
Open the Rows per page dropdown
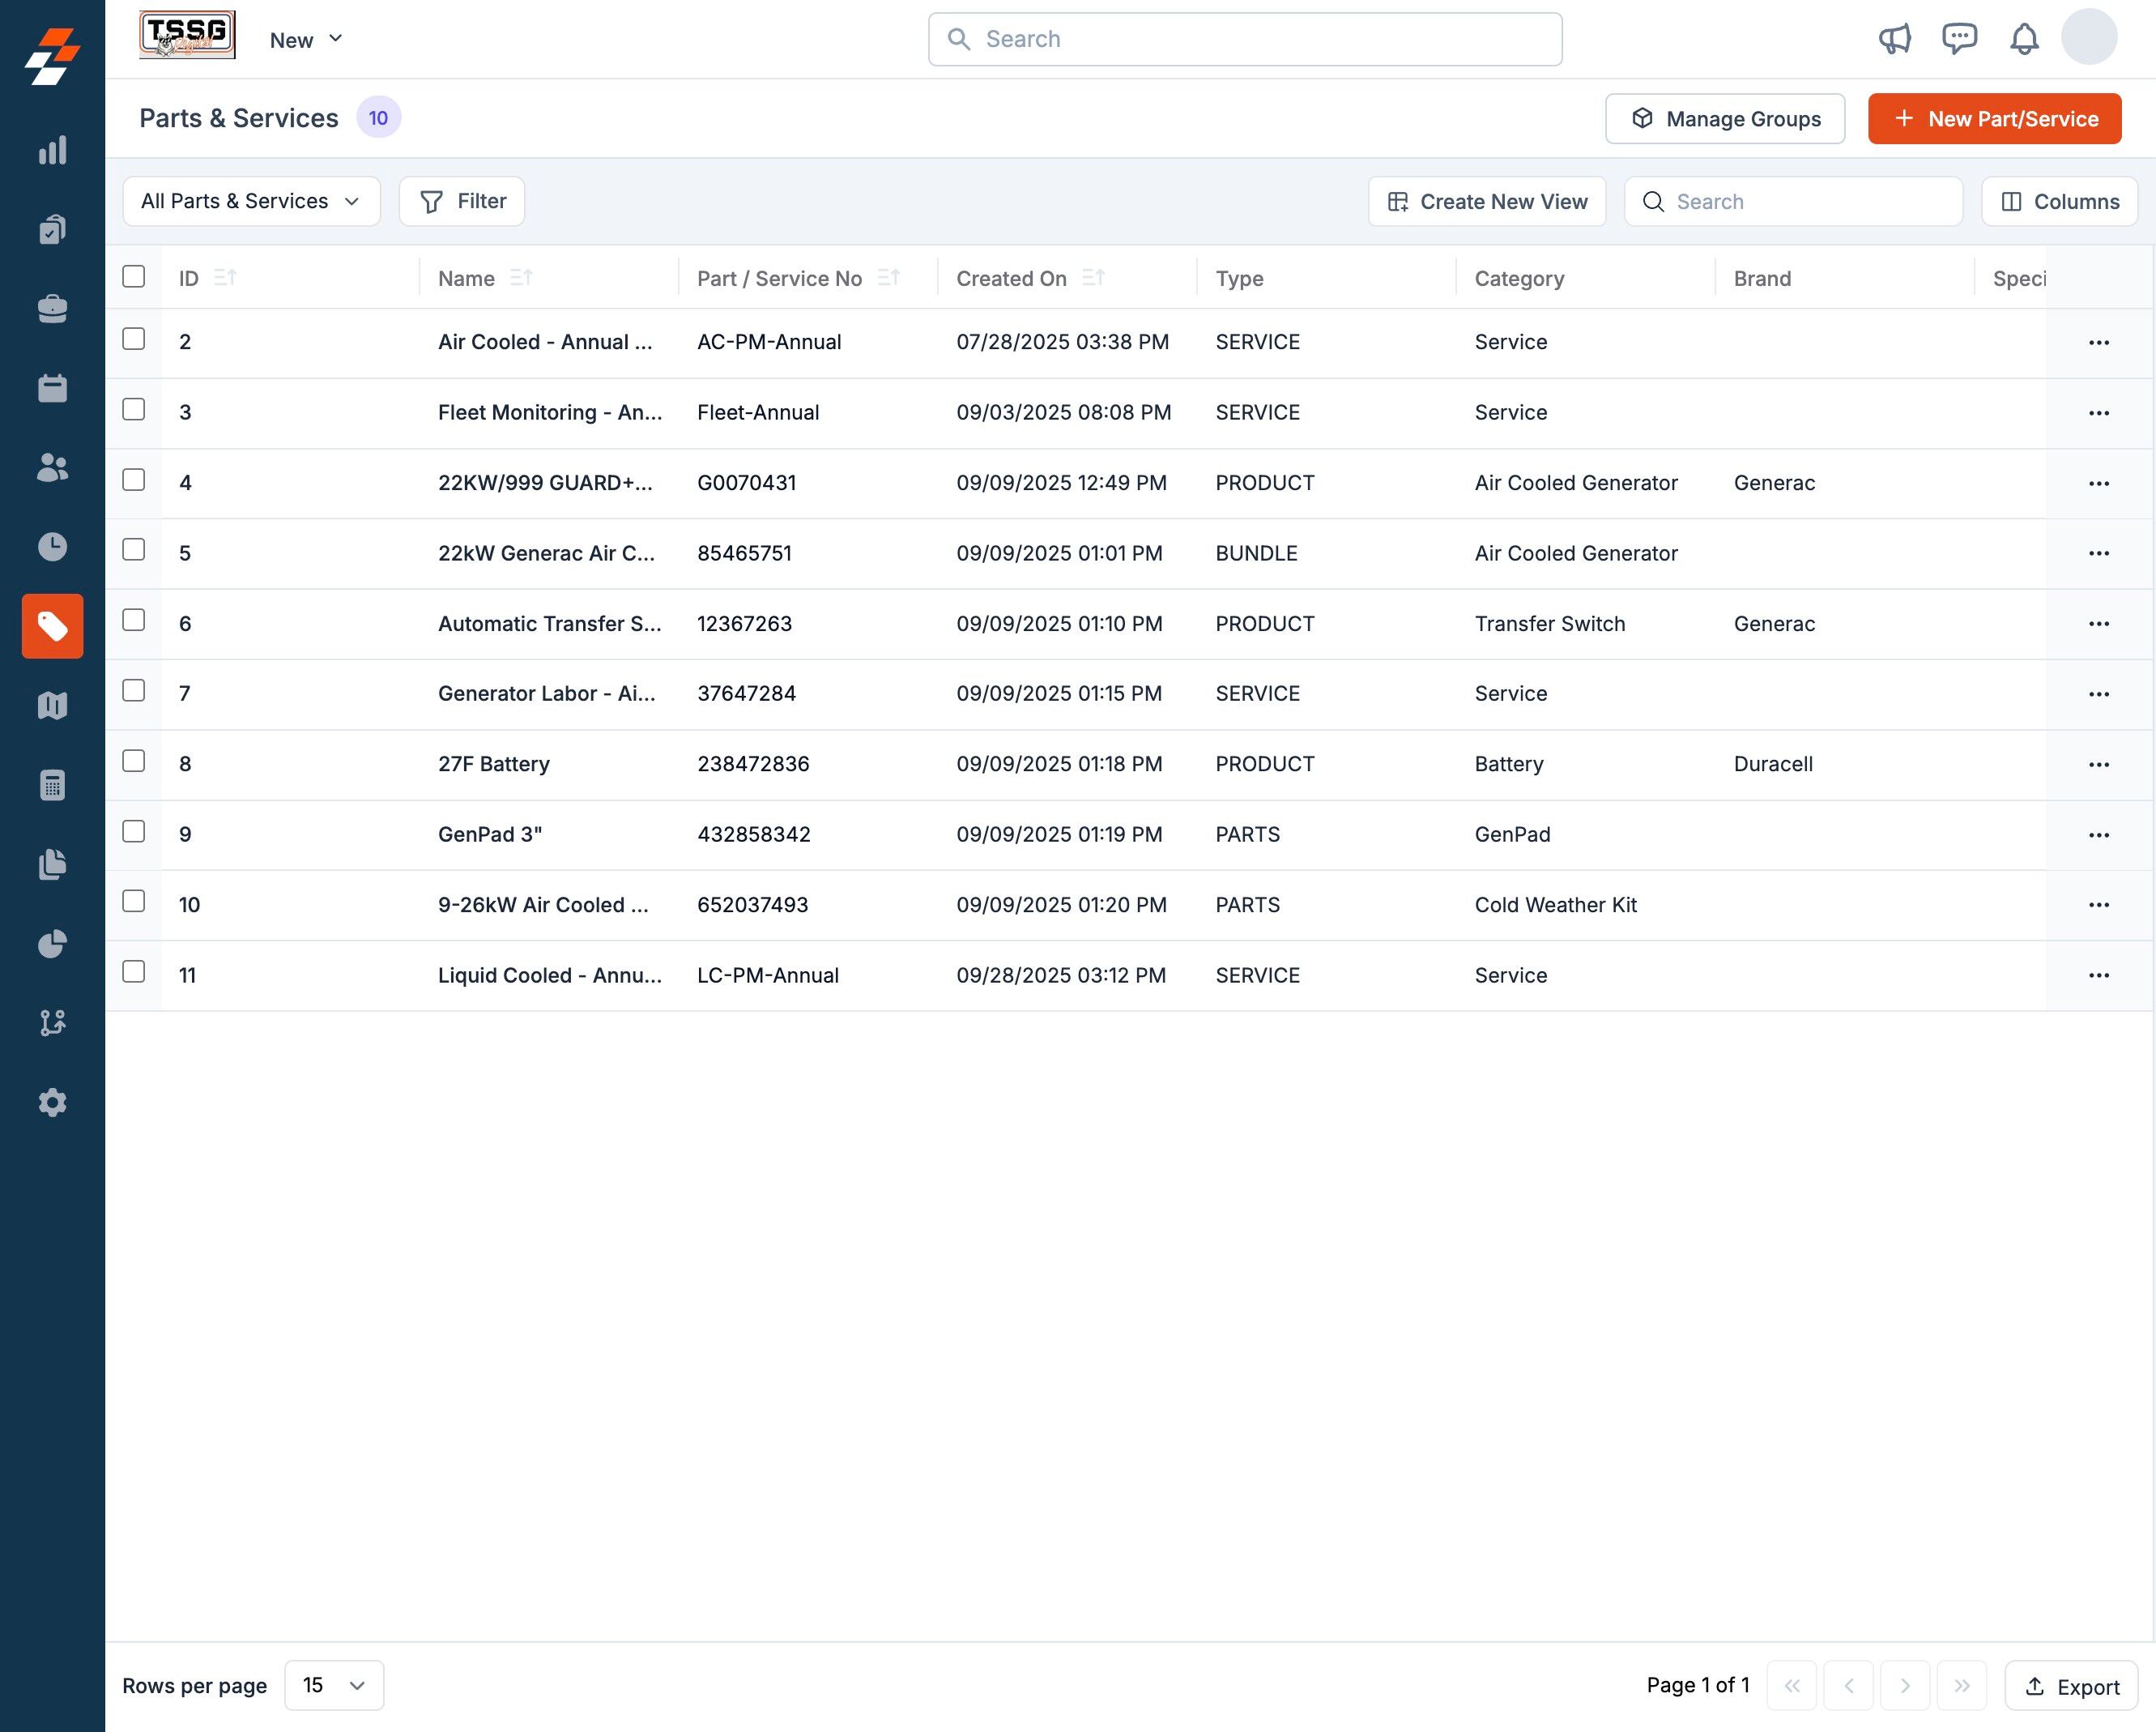[x=333, y=1685]
